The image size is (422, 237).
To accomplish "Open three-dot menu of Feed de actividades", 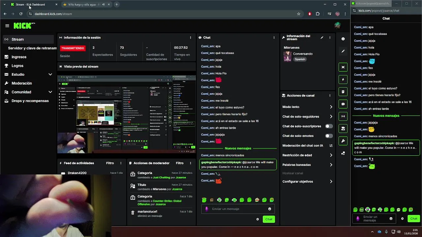I will coord(121,163).
